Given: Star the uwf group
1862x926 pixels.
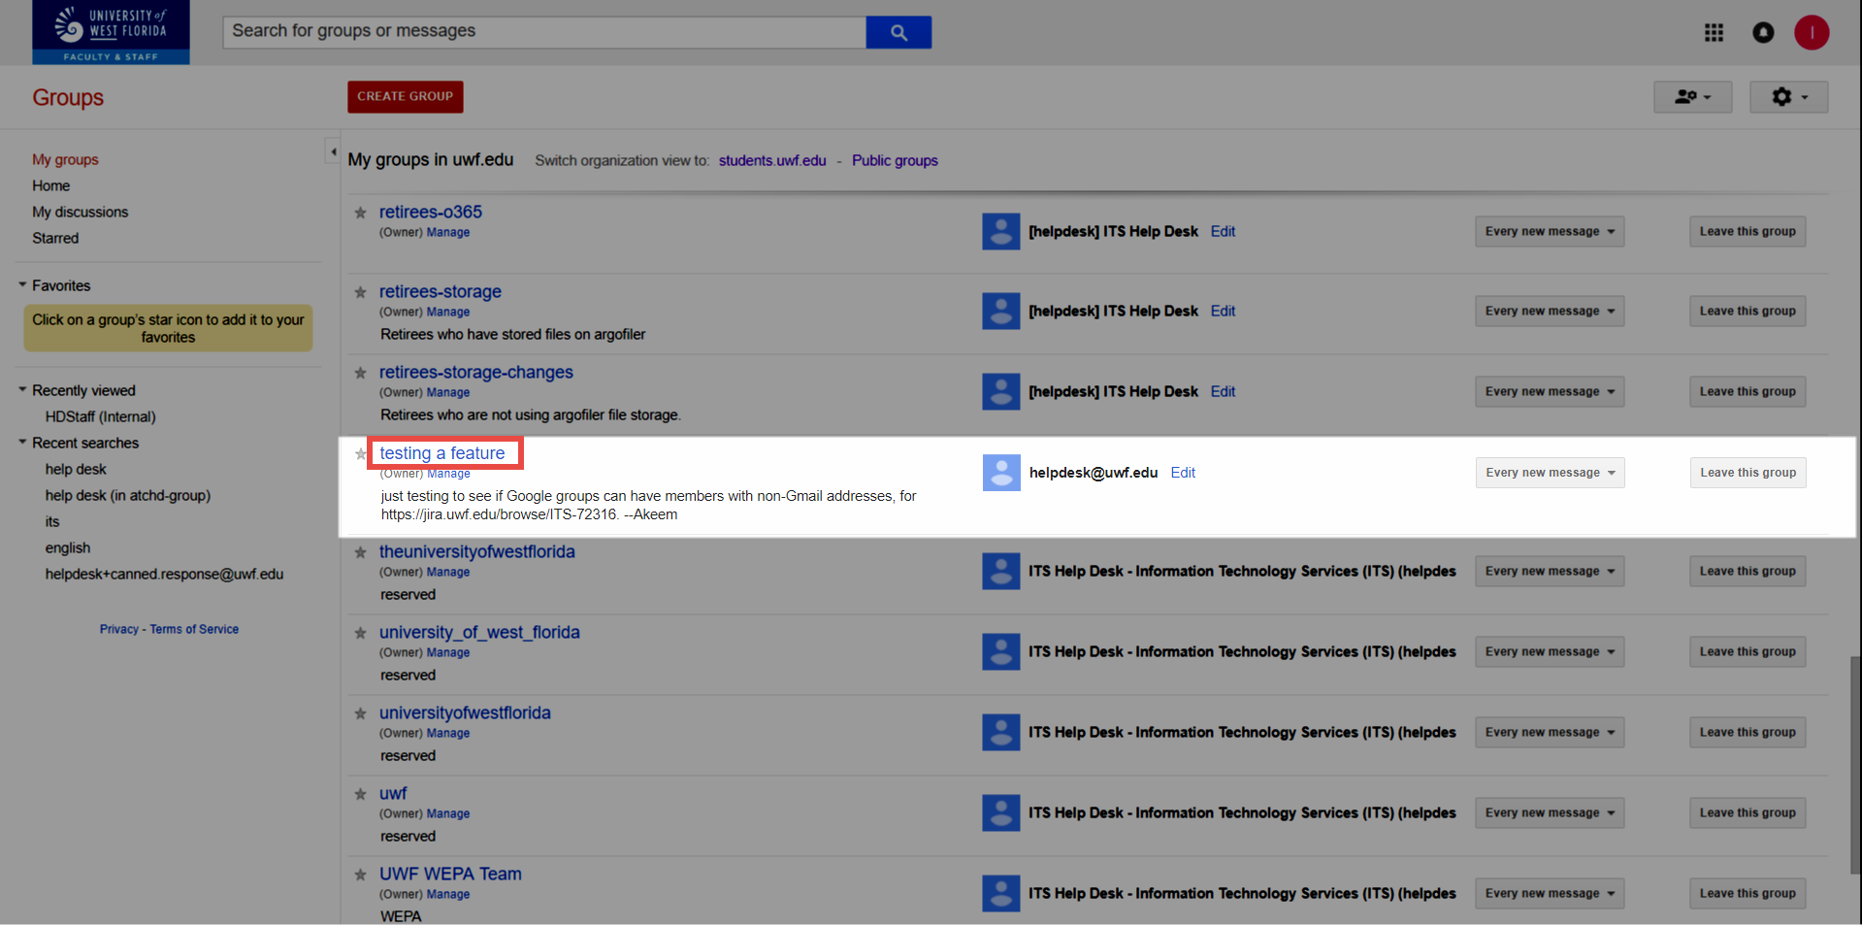Looking at the screenshot, I should pyautogui.click(x=361, y=794).
